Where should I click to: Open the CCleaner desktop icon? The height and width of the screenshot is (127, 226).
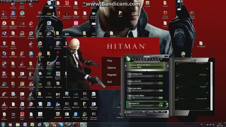coord(22,54)
